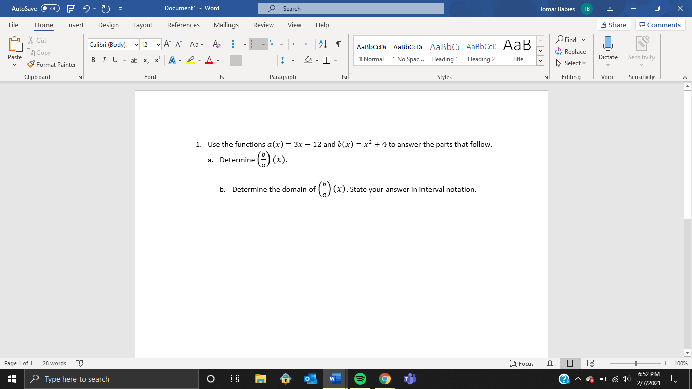Toggle AutoSave switch
Image resolution: width=692 pixels, height=389 pixels.
pyautogui.click(x=50, y=9)
